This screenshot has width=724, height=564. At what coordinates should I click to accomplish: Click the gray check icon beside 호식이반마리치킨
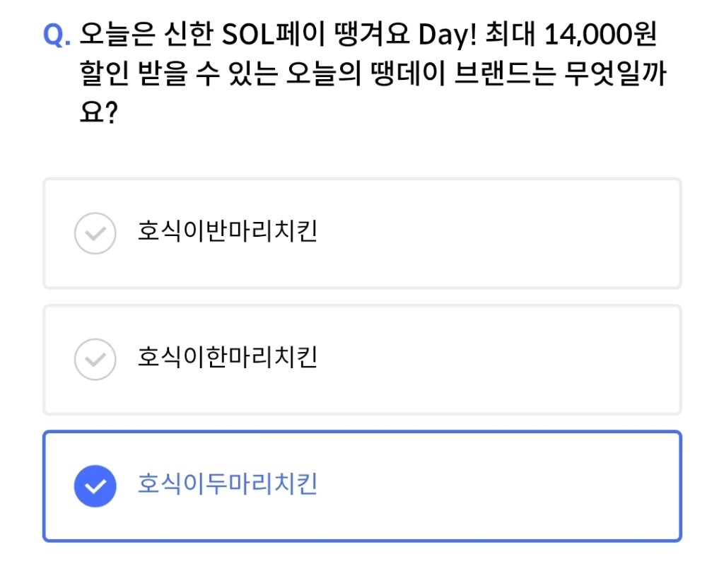[x=95, y=233]
